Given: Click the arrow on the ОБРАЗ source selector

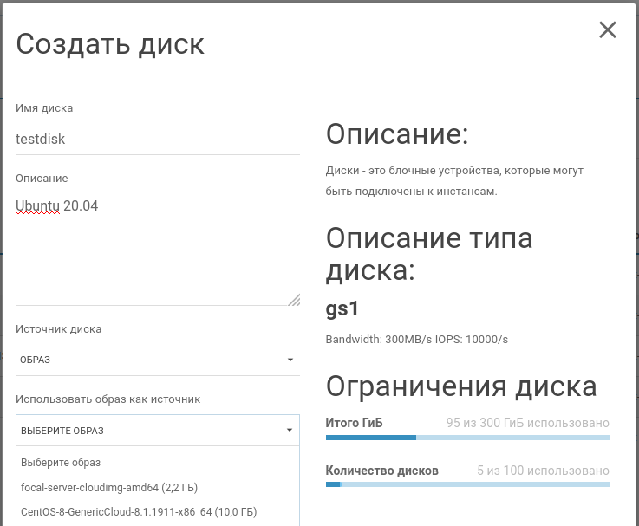Looking at the screenshot, I should coord(290,360).
